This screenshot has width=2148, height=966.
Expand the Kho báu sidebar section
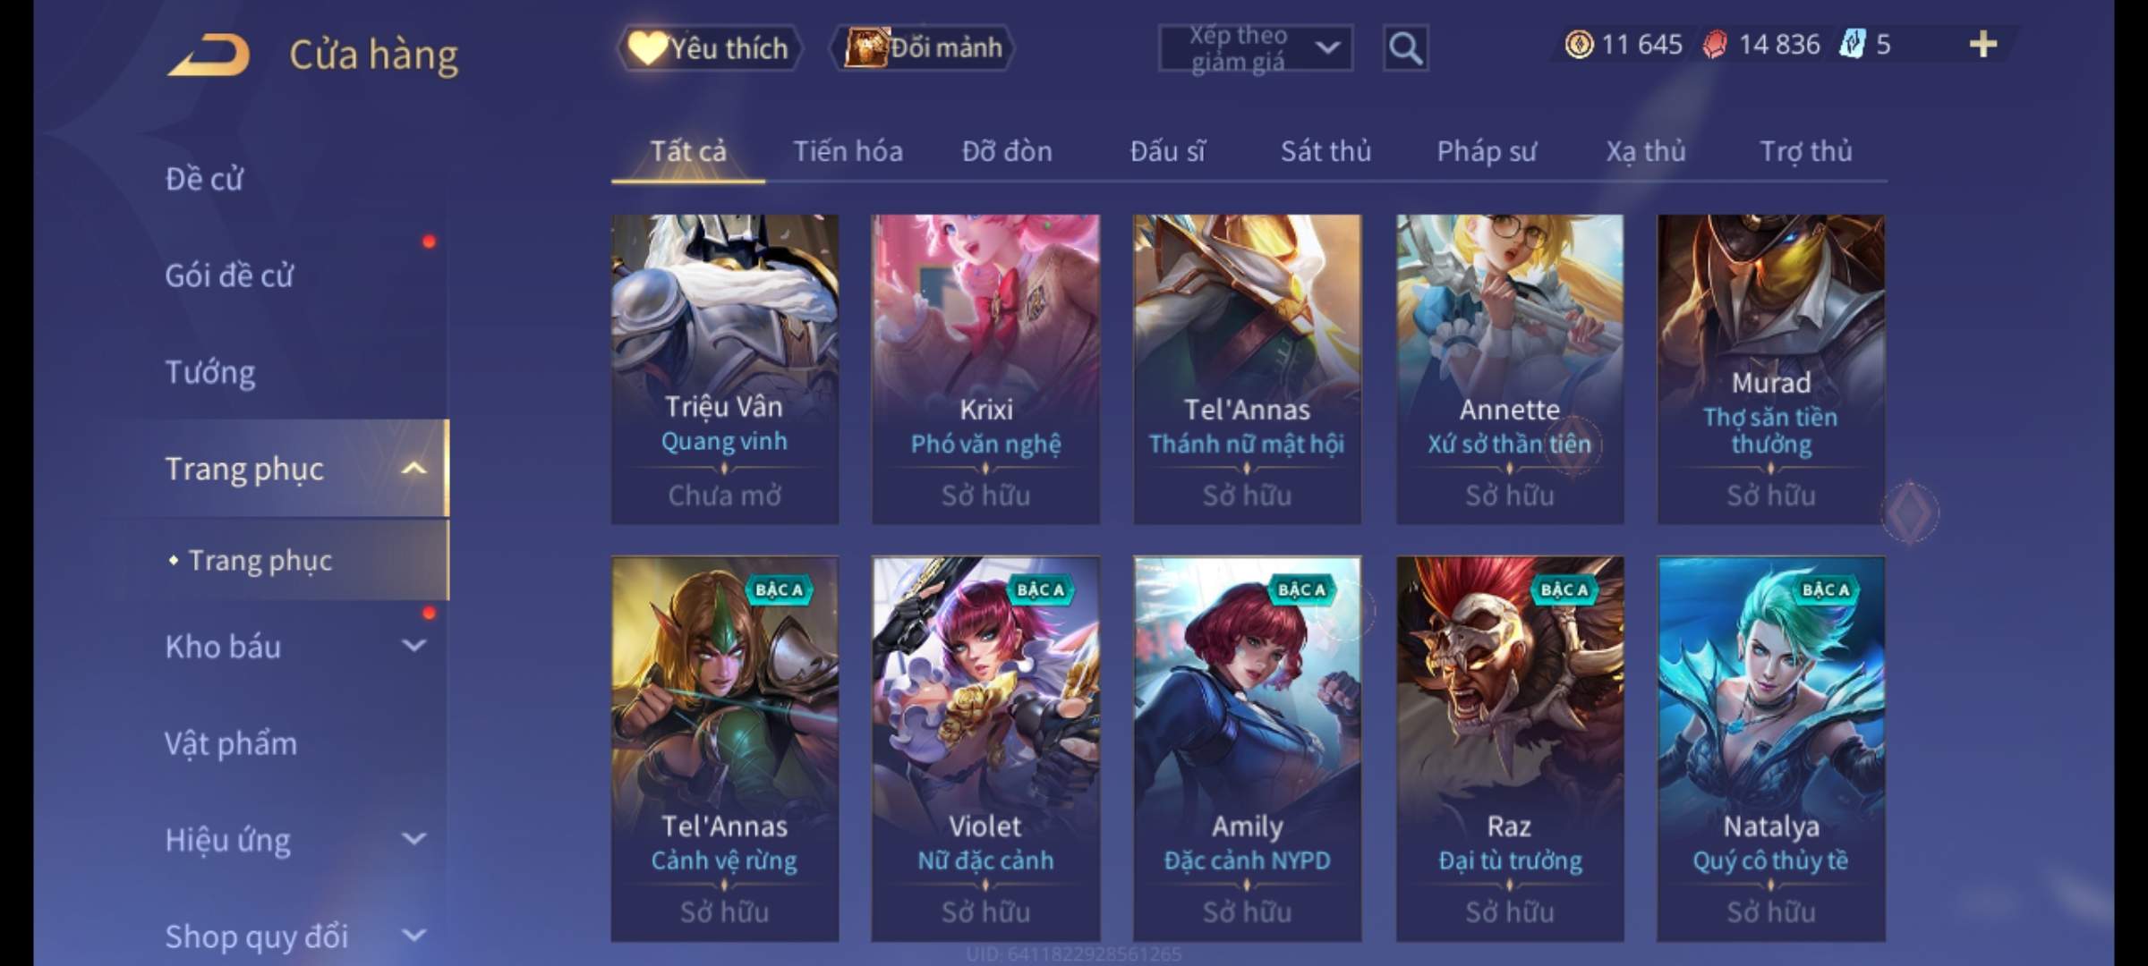pyautogui.click(x=413, y=646)
